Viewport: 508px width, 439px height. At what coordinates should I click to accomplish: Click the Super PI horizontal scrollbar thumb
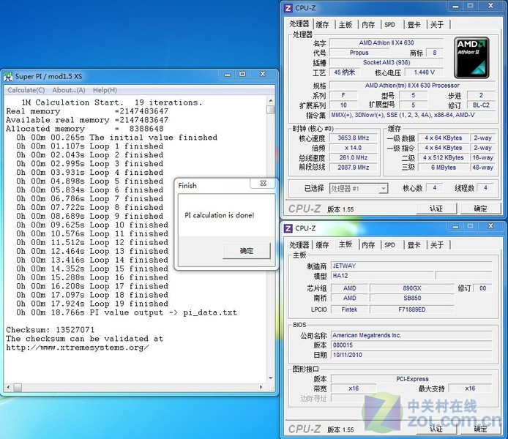click(x=18, y=387)
